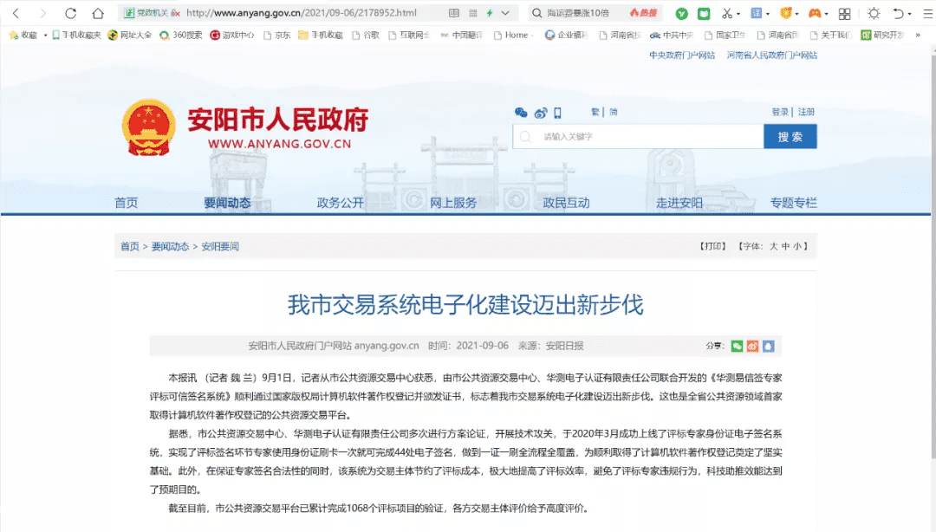The image size is (936, 532).
Task: Open the browser home page icon
Action: point(98,13)
